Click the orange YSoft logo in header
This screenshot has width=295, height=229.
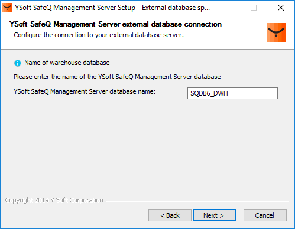pos(276,32)
